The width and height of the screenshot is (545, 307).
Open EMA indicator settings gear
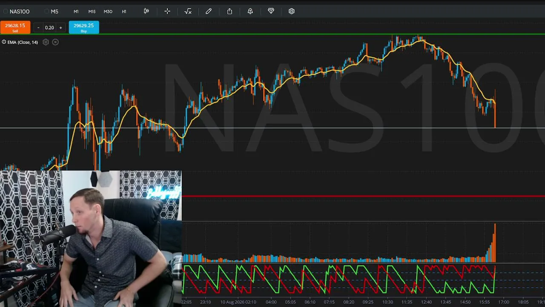(x=46, y=42)
